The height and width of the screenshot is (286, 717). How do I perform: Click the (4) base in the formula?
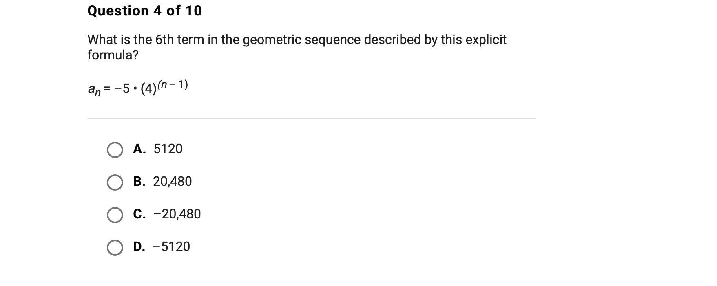point(148,89)
